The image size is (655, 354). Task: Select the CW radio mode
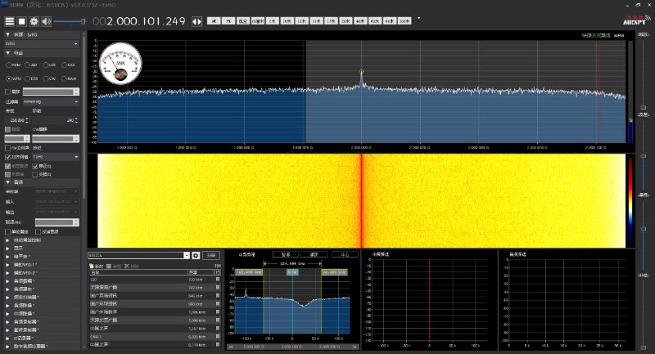tap(52, 78)
